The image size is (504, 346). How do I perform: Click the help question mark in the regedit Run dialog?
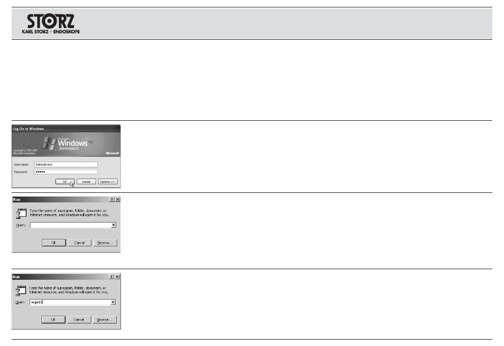(111, 277)
